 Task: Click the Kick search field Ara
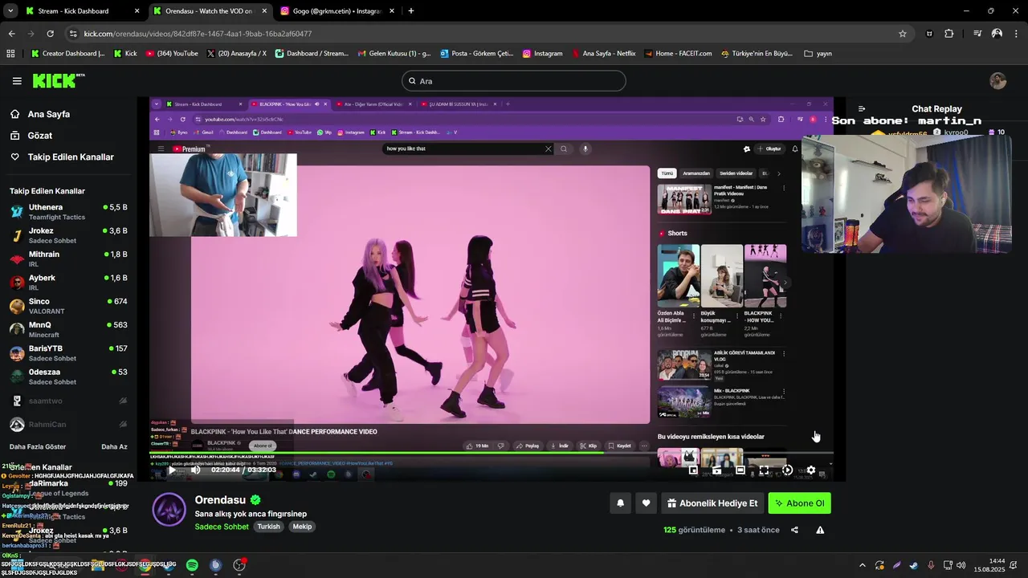pos(514,81)
